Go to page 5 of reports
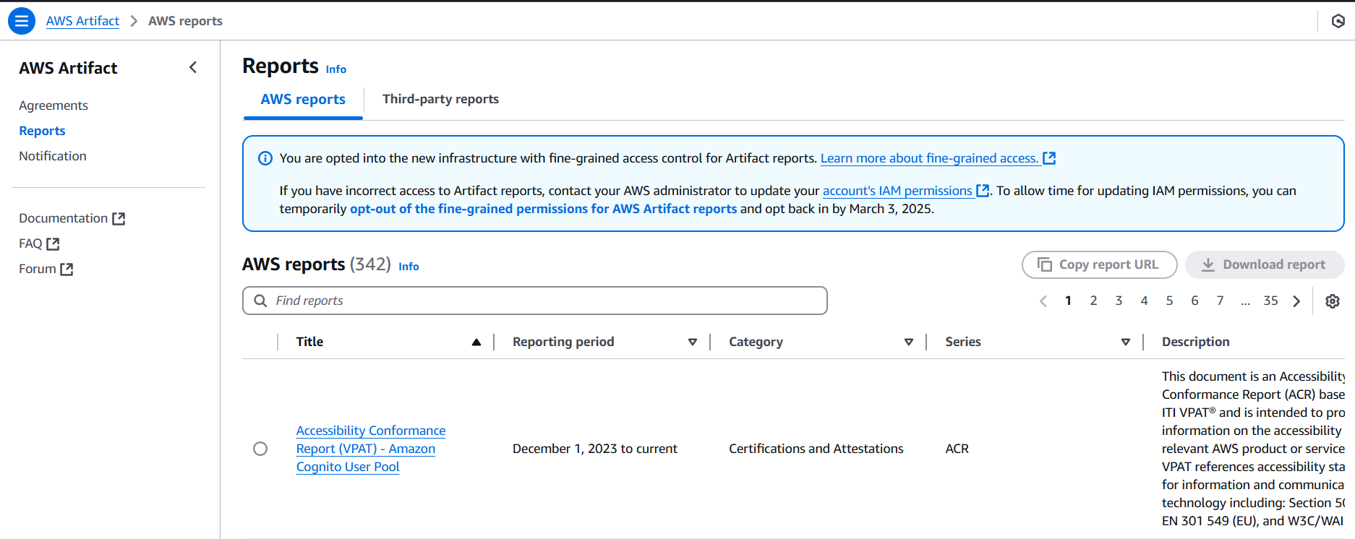 [x=1169, y=301]
